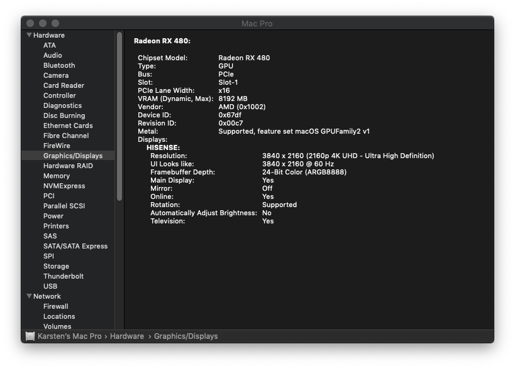Open the Card Reader entry
515x369 pixels.
(64, 85)
